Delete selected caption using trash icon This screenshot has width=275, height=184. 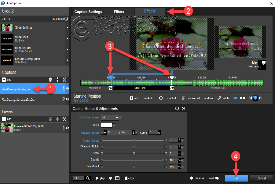[50, 80]
